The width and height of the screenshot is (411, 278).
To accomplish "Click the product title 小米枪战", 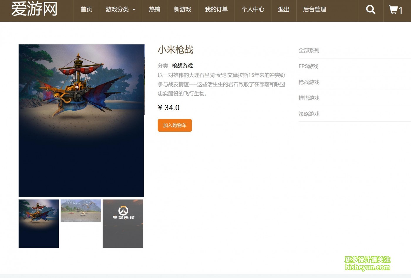I will 176,50.
